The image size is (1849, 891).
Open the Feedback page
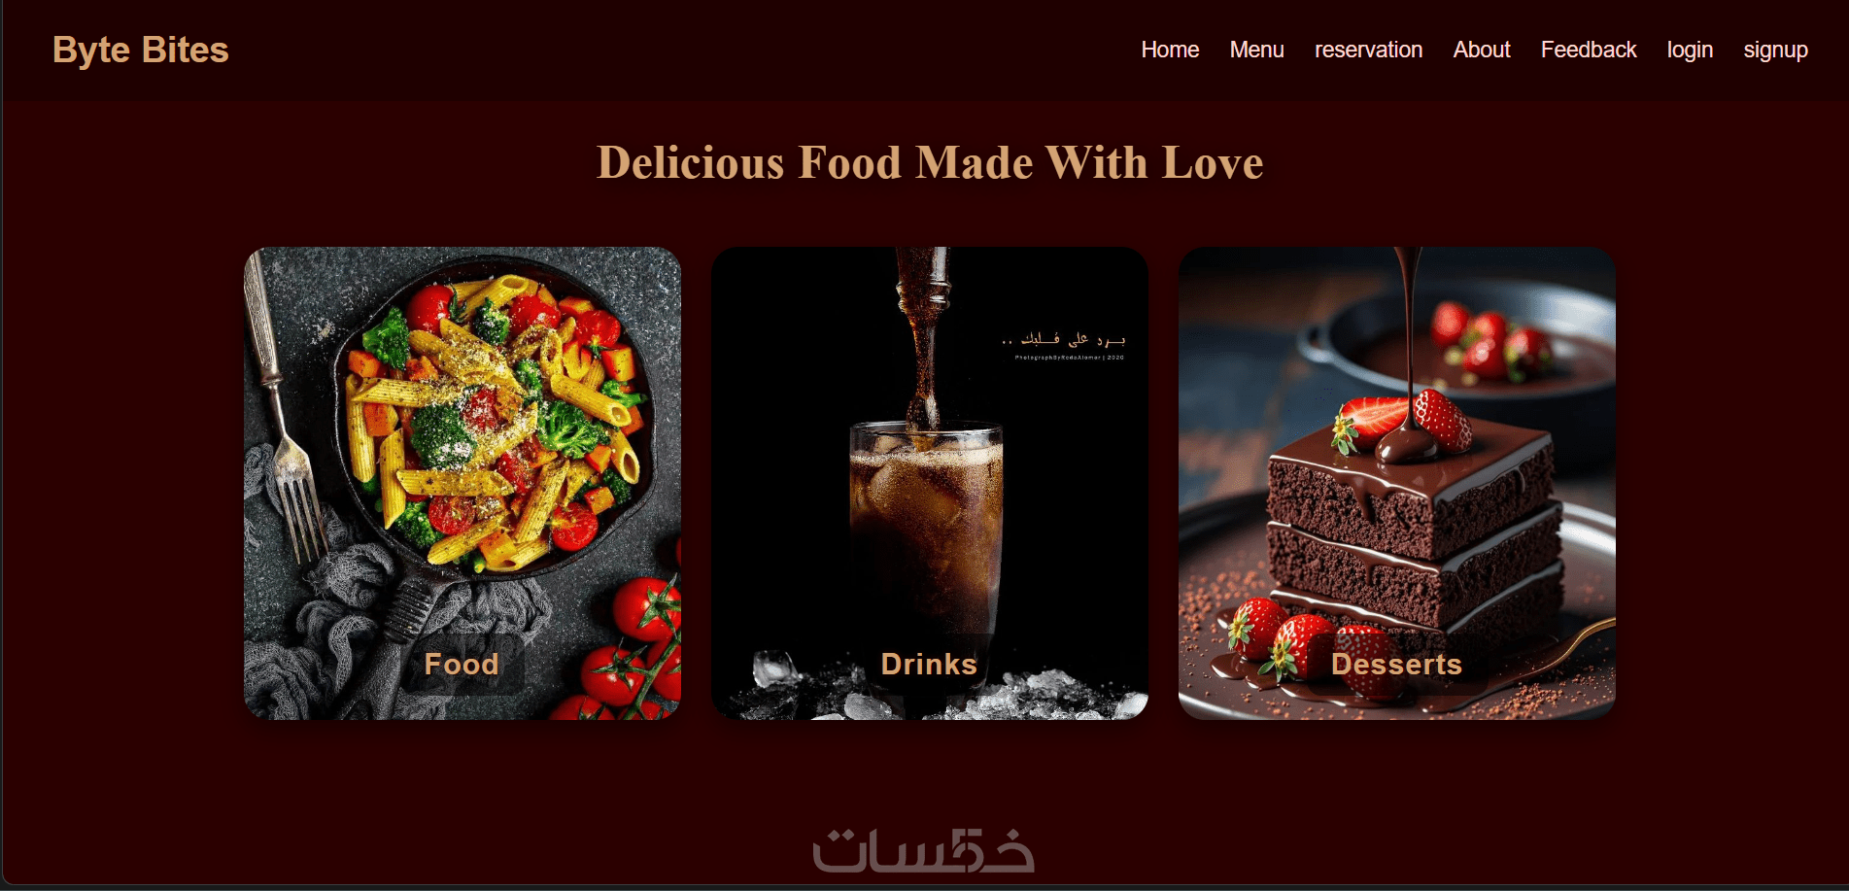tap(1589, 50)
